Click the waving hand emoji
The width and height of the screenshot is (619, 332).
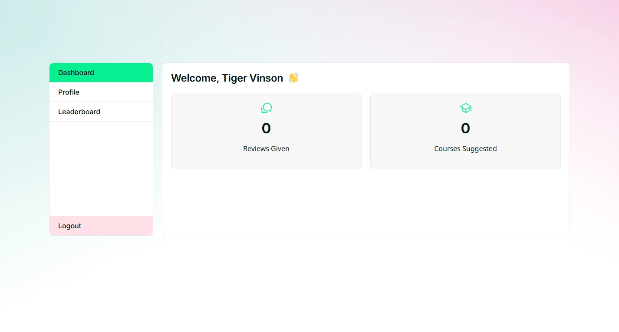293,78
